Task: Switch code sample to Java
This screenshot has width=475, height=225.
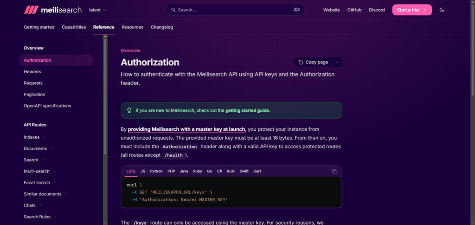Action: 184,171
